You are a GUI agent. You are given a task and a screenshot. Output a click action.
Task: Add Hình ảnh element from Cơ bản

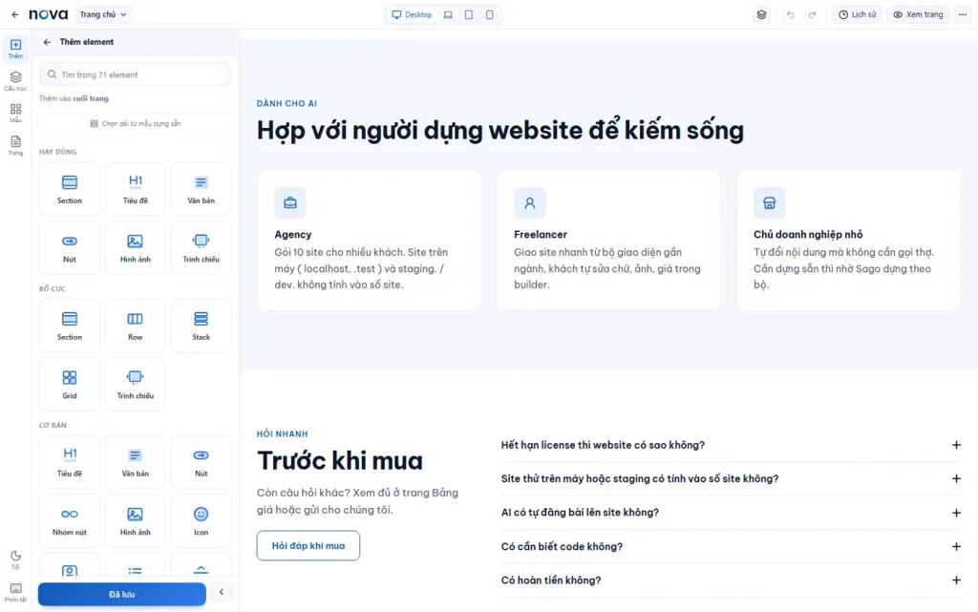[x=136, y=521]
